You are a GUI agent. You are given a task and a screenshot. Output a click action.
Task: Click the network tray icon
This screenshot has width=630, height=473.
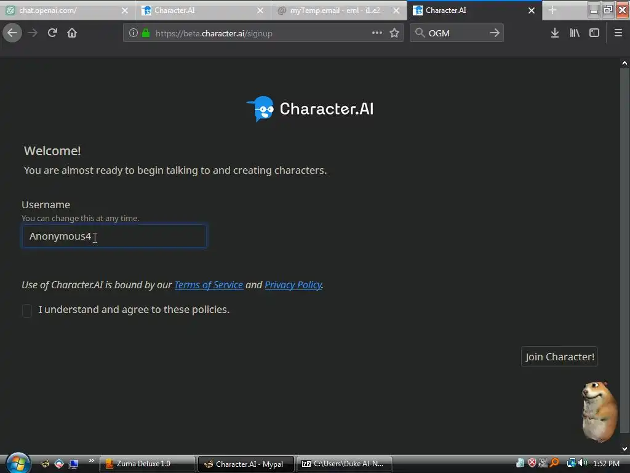[x=571, y=463]
